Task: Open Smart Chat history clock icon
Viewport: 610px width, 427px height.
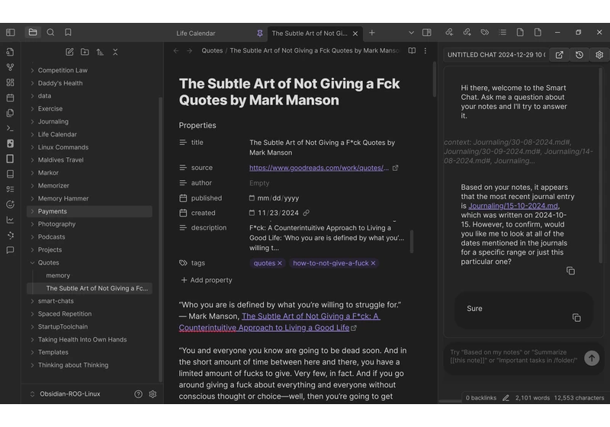Action: 579,55
